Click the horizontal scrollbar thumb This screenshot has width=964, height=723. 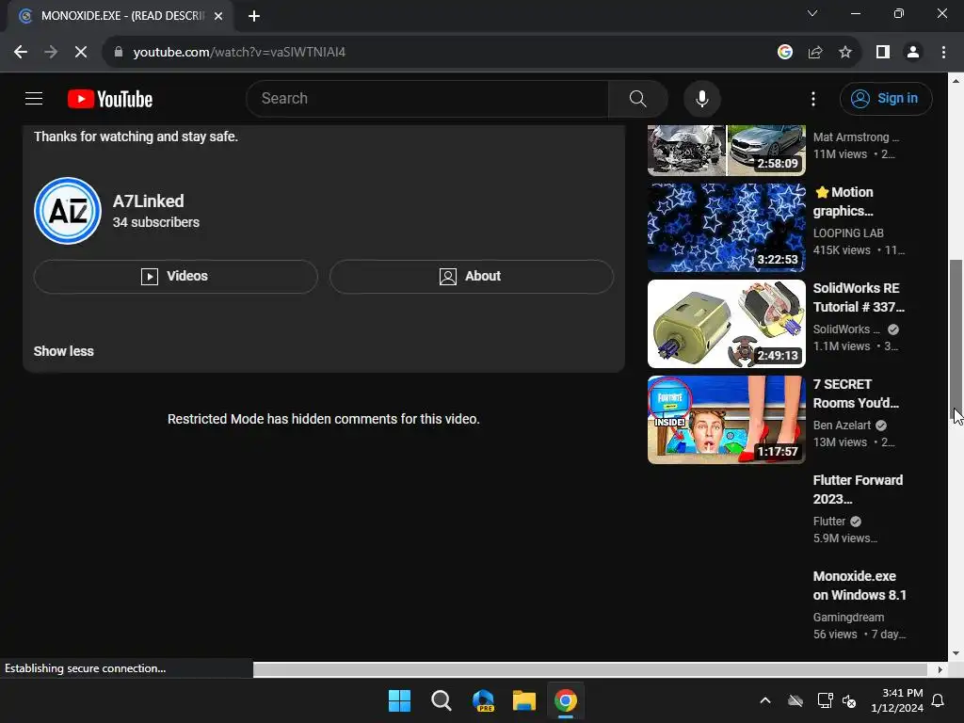(x=590, y=669)
